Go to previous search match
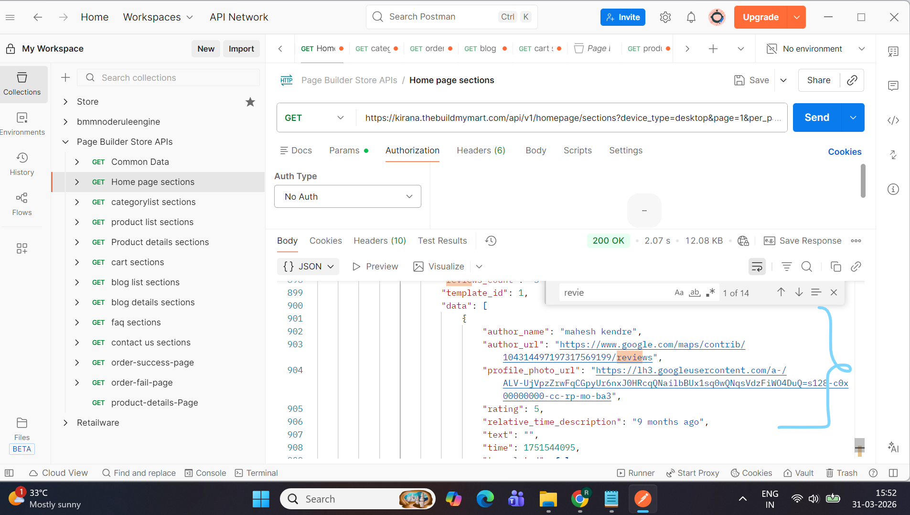The height and width of the screenshot is (515, 910). tap(781, 292)
